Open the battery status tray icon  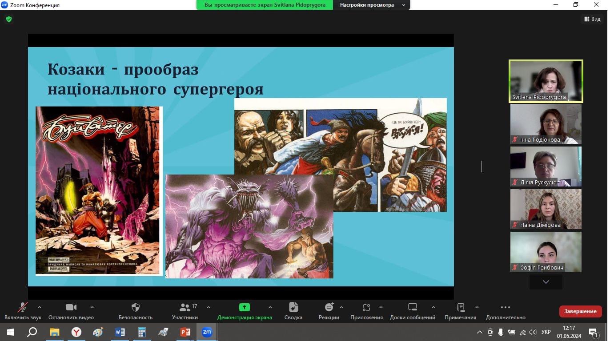pos(512,332)
